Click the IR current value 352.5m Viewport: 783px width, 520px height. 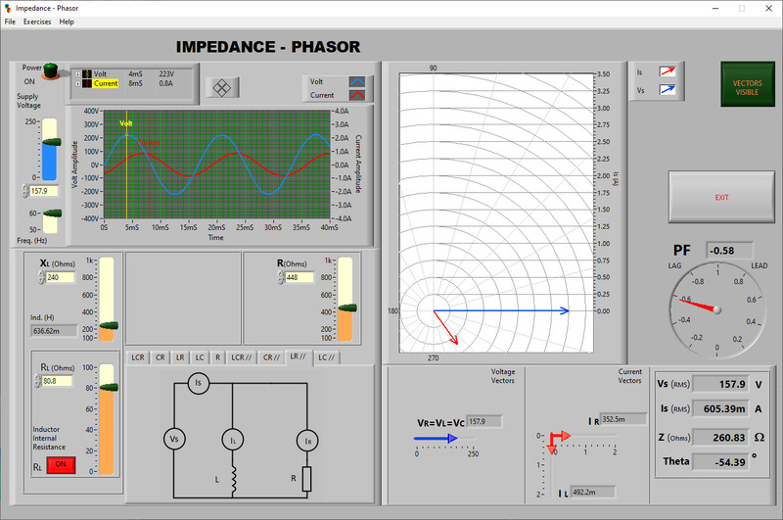pyautogui.click(x=623, y=419)
